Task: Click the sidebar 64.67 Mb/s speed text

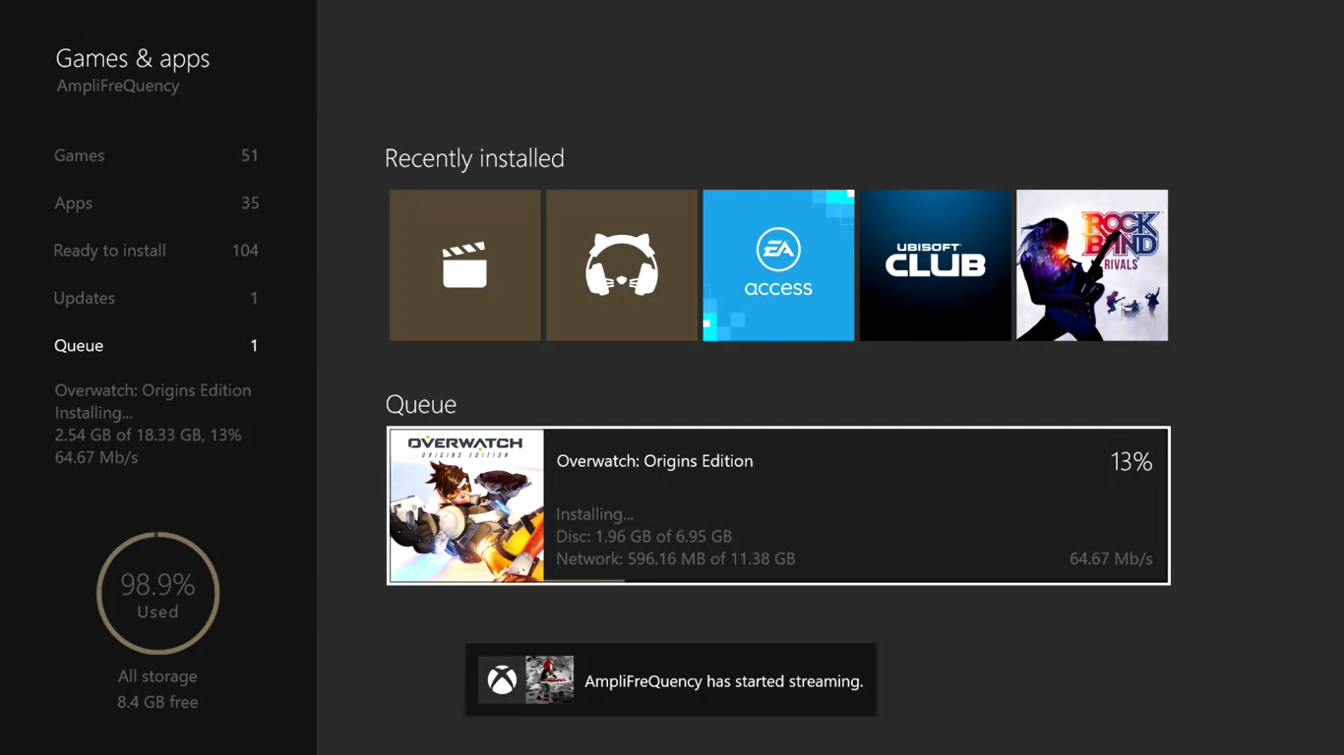Action: [x=96, y=458]
